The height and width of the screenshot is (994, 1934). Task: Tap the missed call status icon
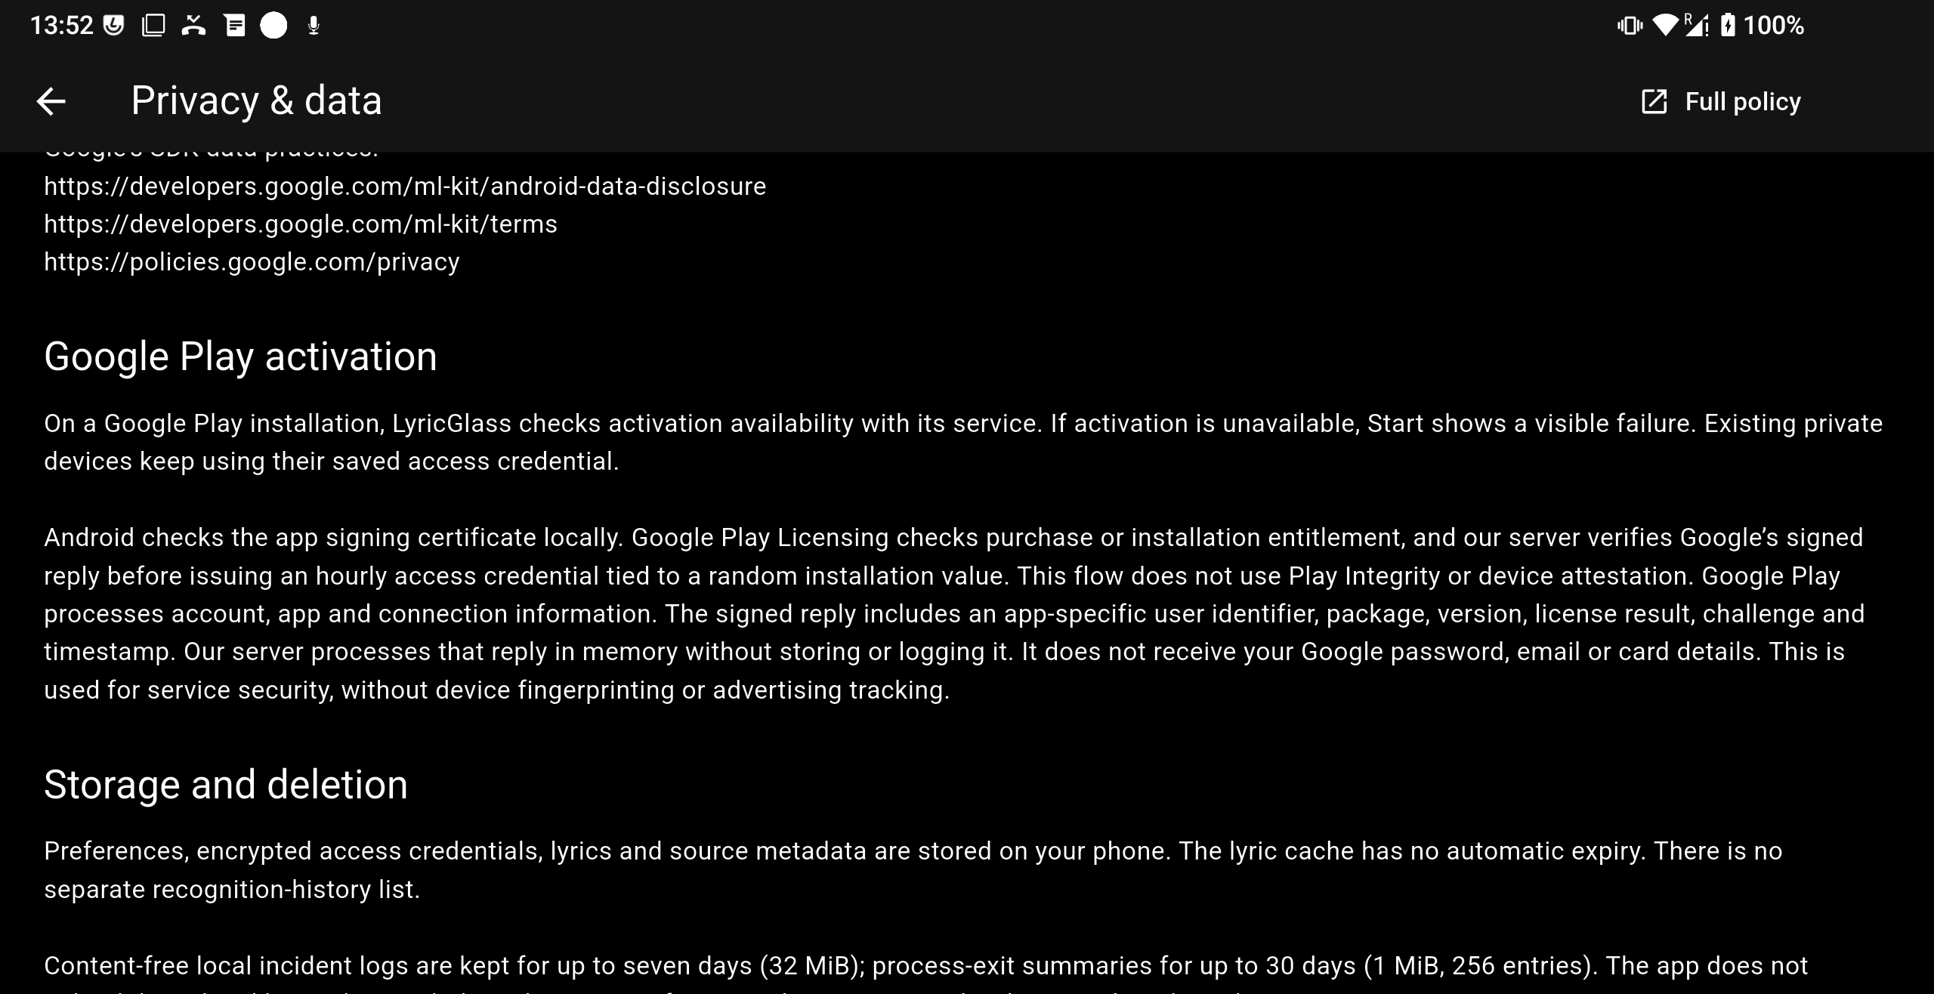coord(194,26)
